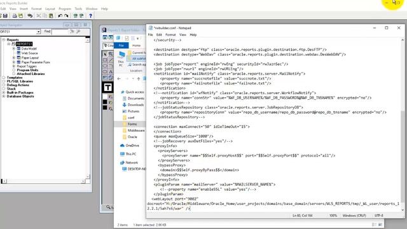Open Notepad Edit menu
This screenshot has width=407, height=229.
pyautogui.click(x=159, y=34)
